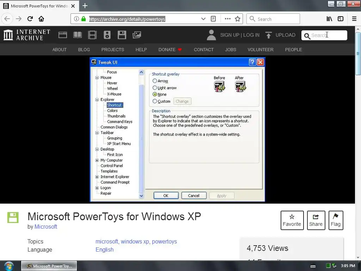Image resolution: width=361 pixels, height=271 pixels.
Task: Open the Archive Video film icon
Action: pyautogui.click(x=92, y=35)
